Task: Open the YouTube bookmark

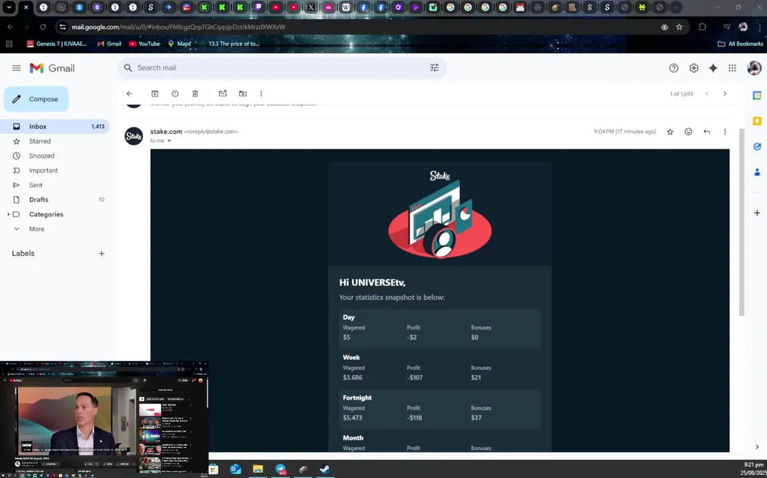Action: 144,44
